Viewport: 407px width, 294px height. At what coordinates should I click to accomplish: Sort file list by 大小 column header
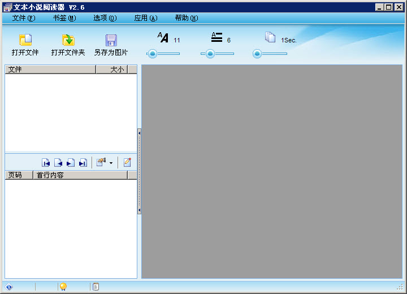pos(116,70)
